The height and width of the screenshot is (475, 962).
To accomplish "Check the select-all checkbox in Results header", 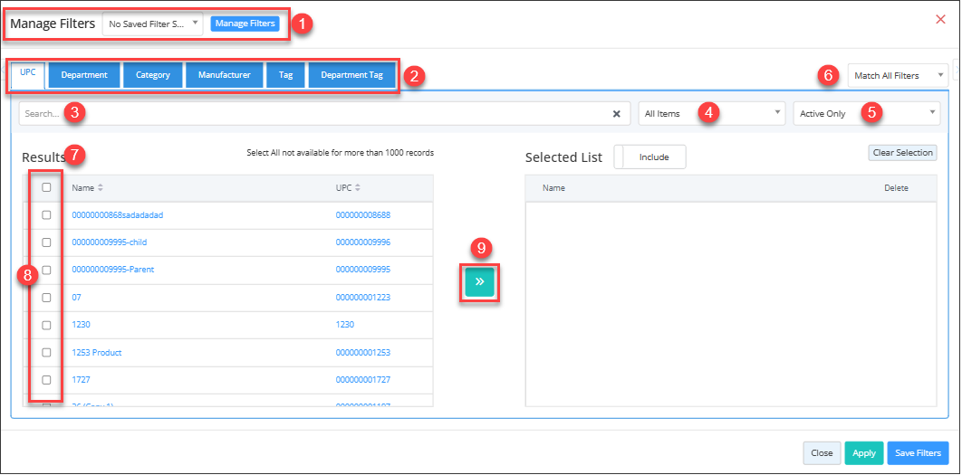I will (x=46, y=187).
